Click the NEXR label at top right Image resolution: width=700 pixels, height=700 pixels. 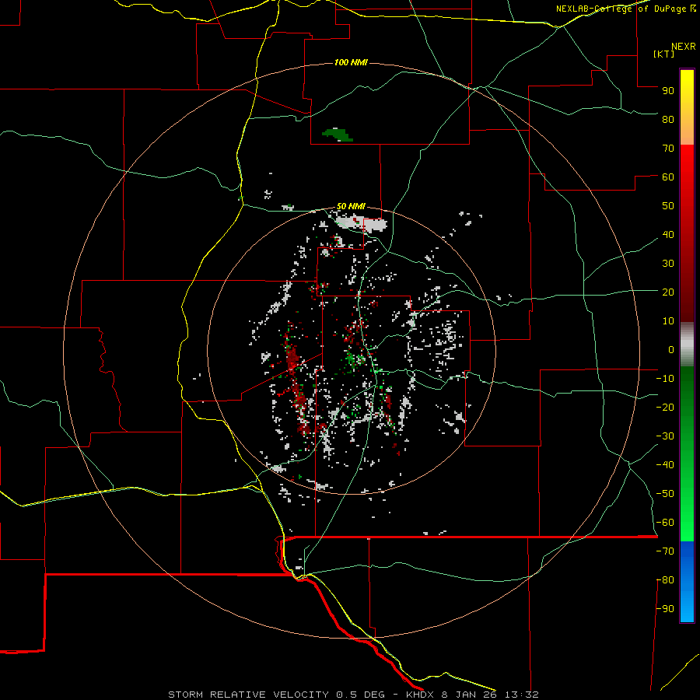pos(684,47)
